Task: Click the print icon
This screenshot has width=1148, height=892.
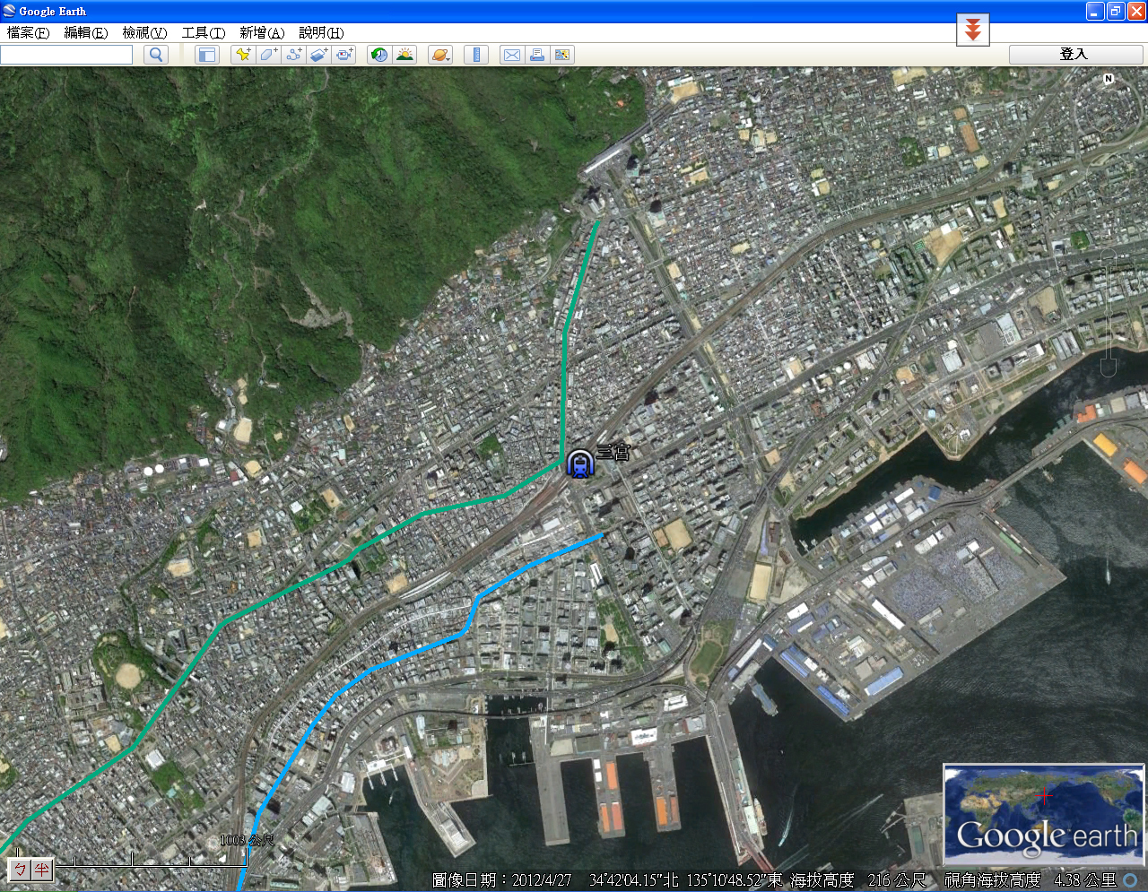Action: coord(536,55)
